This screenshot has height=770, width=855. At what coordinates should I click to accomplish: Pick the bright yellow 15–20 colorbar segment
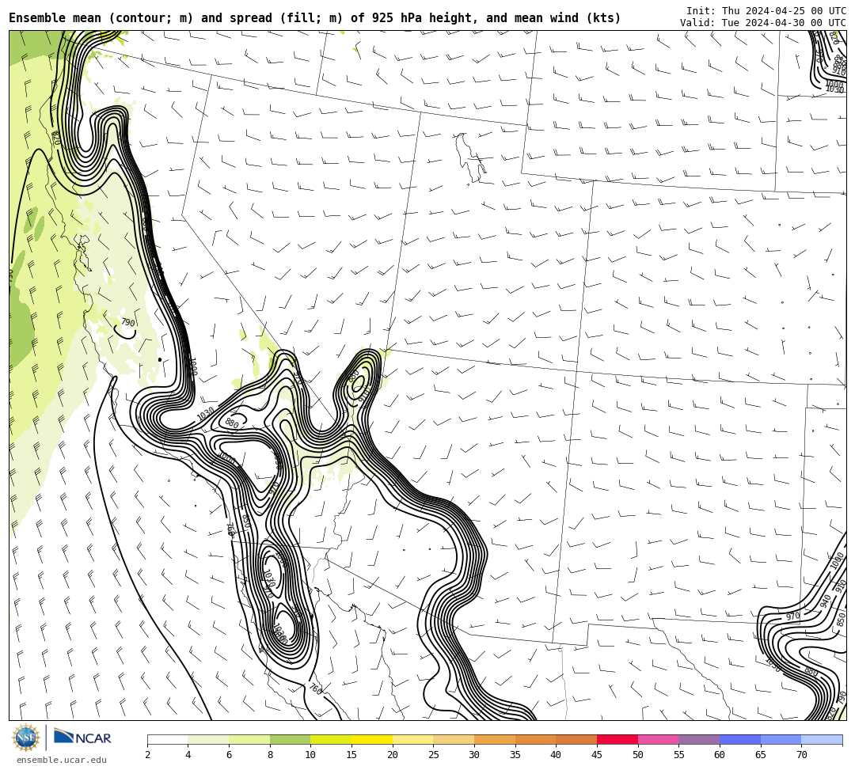click(x=372, y=739)
